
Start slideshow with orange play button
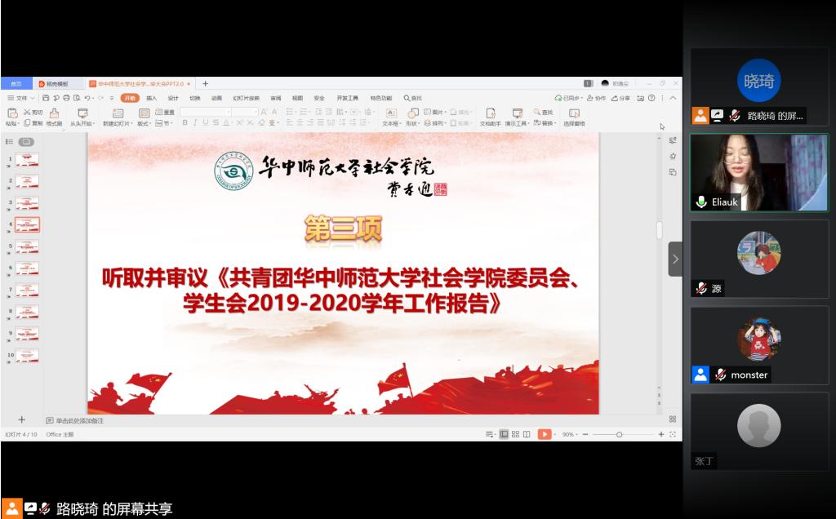click(544, 434)
